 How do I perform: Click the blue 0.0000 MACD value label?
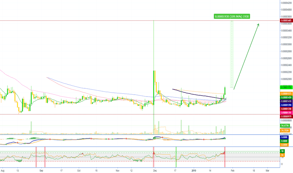(284, 137)
